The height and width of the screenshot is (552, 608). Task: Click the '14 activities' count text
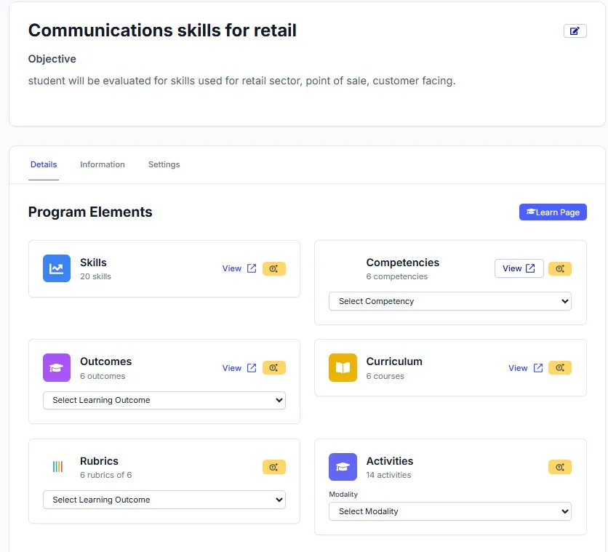tap(388, 475)
